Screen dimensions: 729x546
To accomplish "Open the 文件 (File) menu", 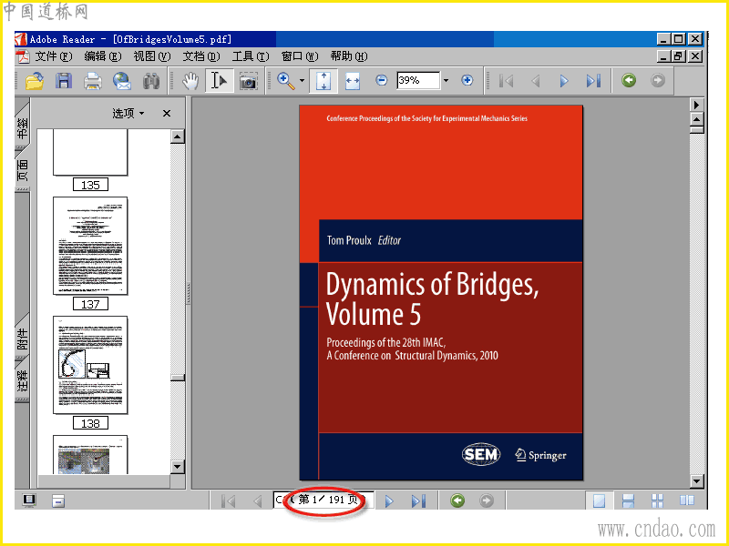I will 51,56.
